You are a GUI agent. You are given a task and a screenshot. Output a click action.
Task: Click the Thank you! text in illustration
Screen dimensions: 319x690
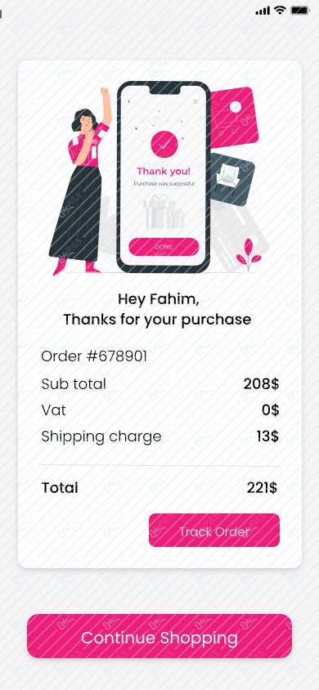pyautogui.click(x=164, y=171)
